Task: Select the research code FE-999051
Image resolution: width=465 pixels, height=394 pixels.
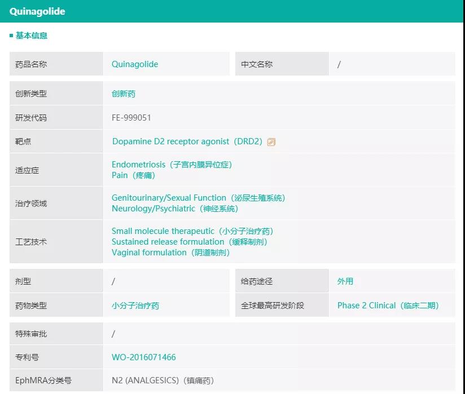Action: click(131, 118)
